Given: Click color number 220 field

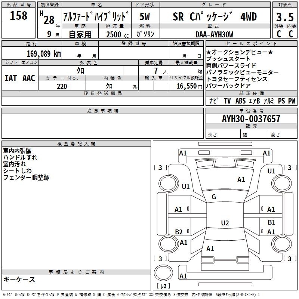Looking at the screenshot, I should (62, 86).
